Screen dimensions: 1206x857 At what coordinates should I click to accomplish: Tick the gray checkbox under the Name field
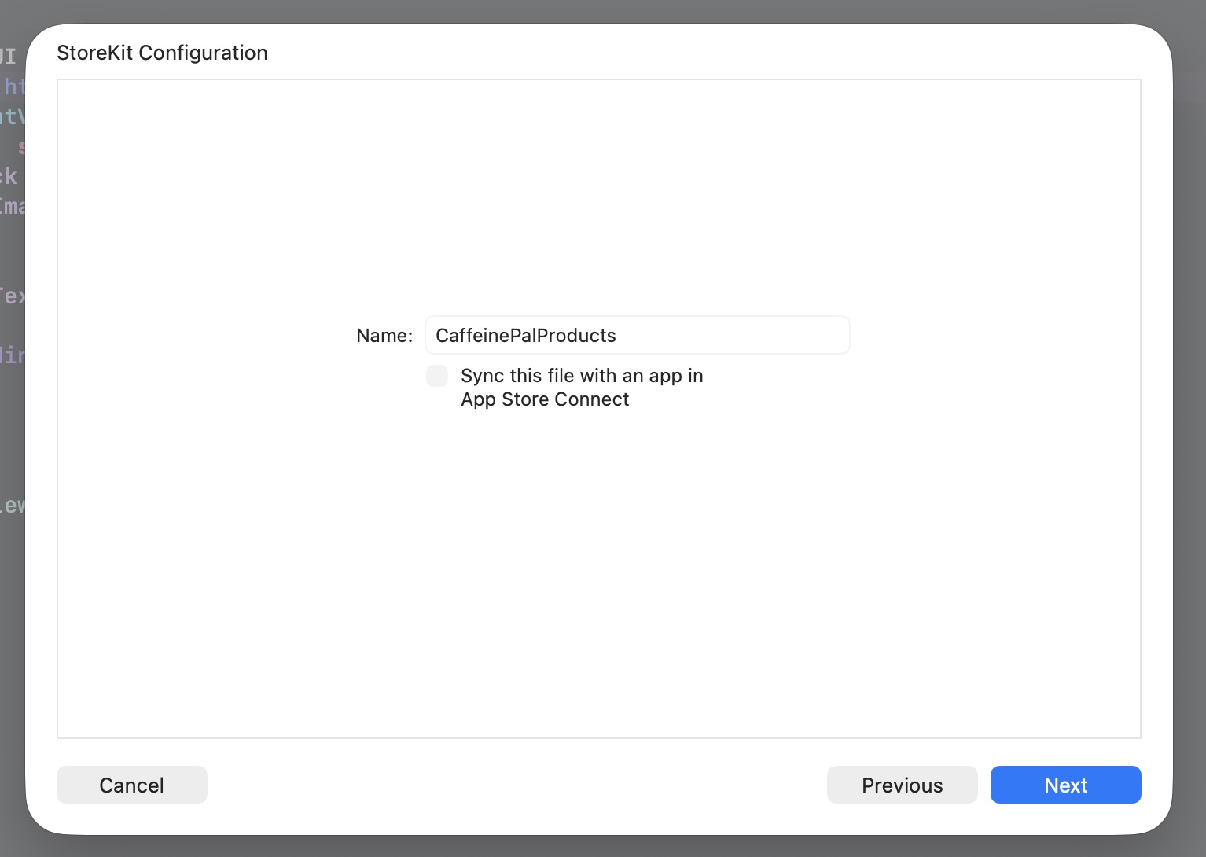pyautogui.click(x=437, y=376)
